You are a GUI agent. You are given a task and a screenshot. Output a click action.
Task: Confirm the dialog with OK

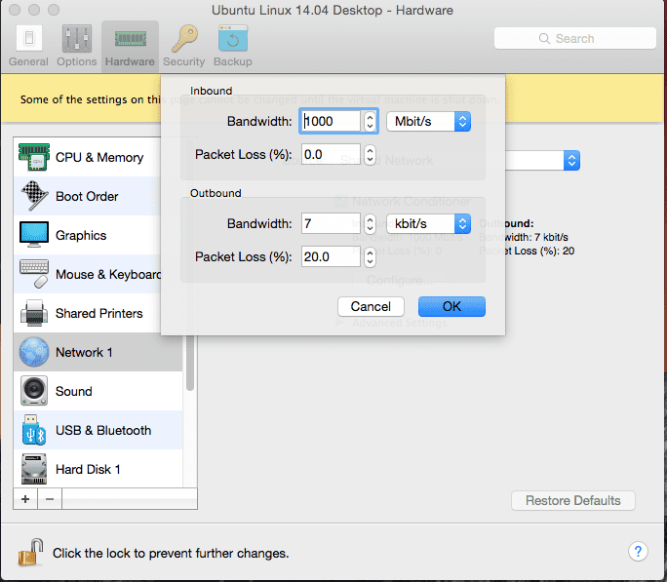click(x=451, y=306)
